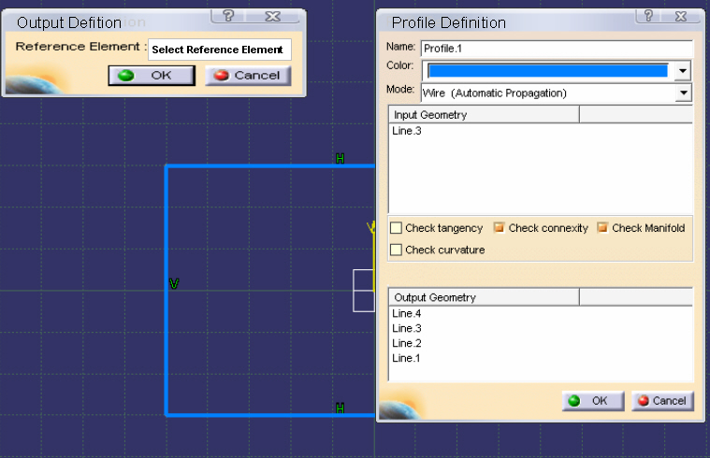Select Line.3 in Output Geometry list

(407, 328)
